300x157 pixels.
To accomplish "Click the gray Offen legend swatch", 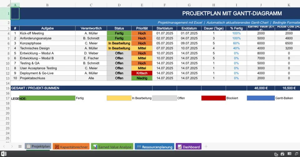I will [x=165, y=98].
